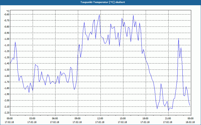Click the -2,20 y-axis label
The image size is (201, 125).
pos(7,113)
